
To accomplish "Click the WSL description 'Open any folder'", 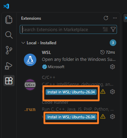I will click(x=79, y=59).
